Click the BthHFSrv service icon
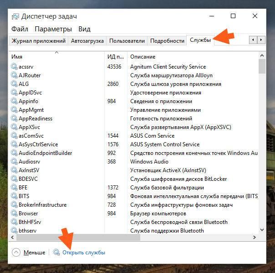This screenshot has height=273, width=275. (x=14, y=222)
